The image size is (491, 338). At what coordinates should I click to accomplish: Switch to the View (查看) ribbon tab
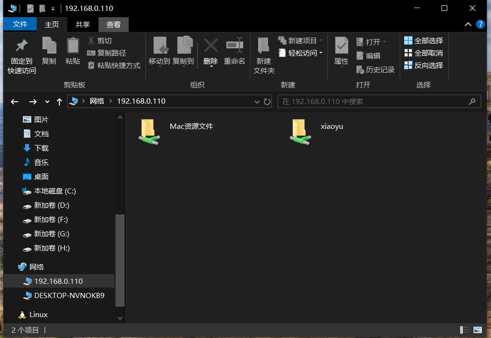(113, 24)
